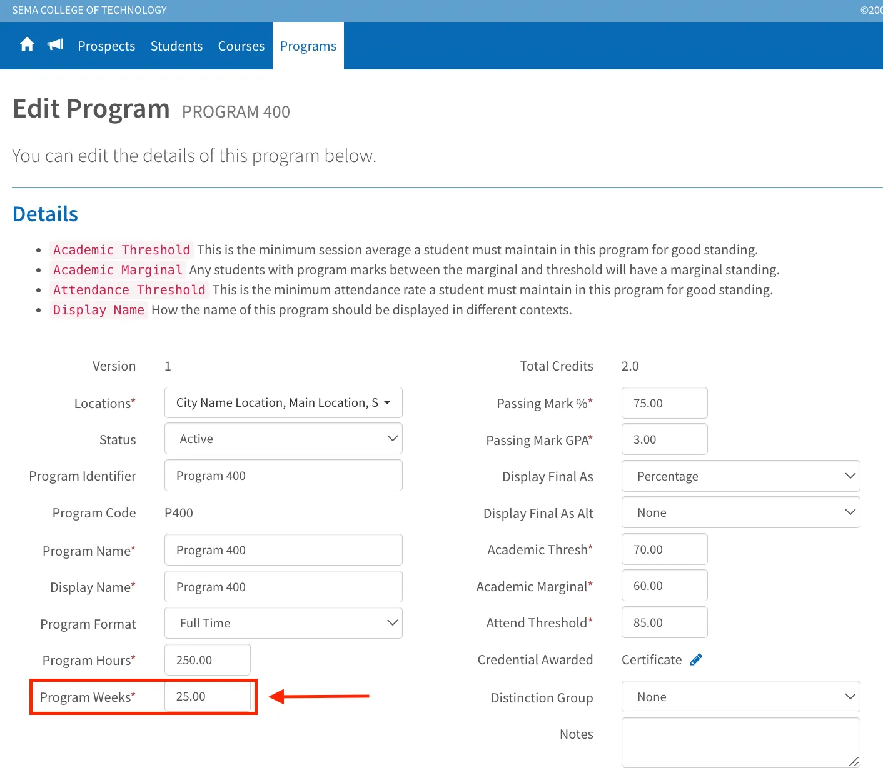Open the Display Final As dropdown

click(740, 476)
